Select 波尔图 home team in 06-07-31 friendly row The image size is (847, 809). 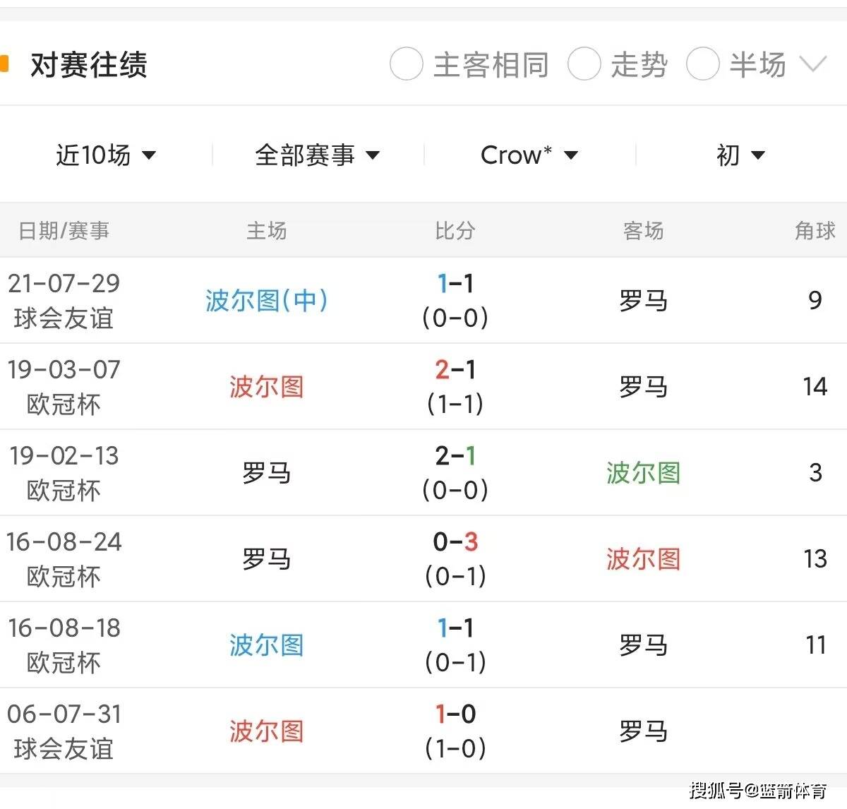coord(266,731)
